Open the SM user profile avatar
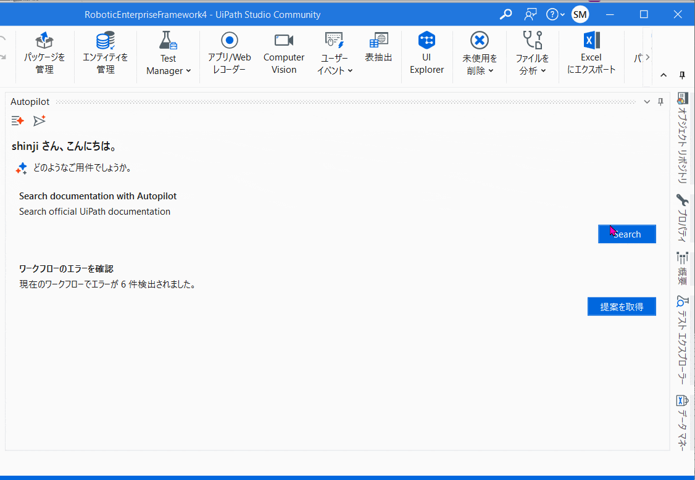Screen dimensions: 695x480 [580, 15]
